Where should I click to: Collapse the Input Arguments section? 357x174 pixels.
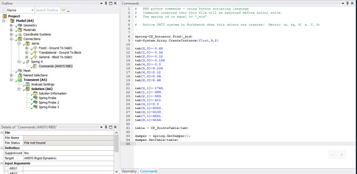(x=2, y=163)
